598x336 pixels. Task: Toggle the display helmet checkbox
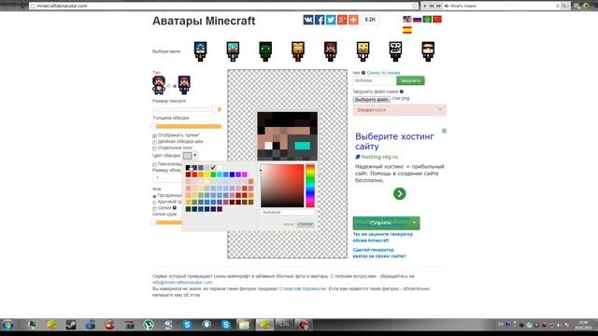click(154, 135)
